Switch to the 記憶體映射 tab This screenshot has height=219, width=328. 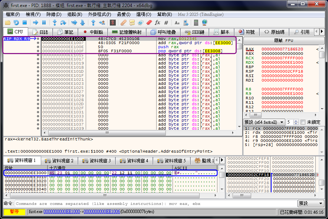pos(127,32)
